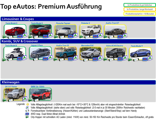Viewport: 156px width, 120px height.
Task: Click the 'Mercedes EQC' label
Action: tap(87, 46)
